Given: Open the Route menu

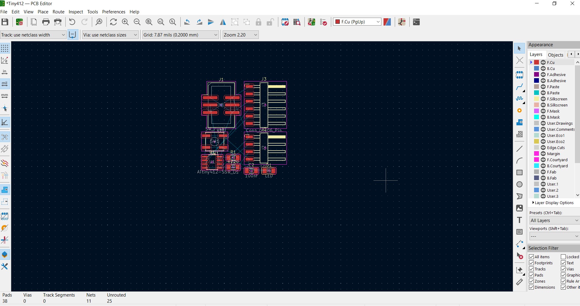Looking at the screenshot, I should [x=58, y=12].
